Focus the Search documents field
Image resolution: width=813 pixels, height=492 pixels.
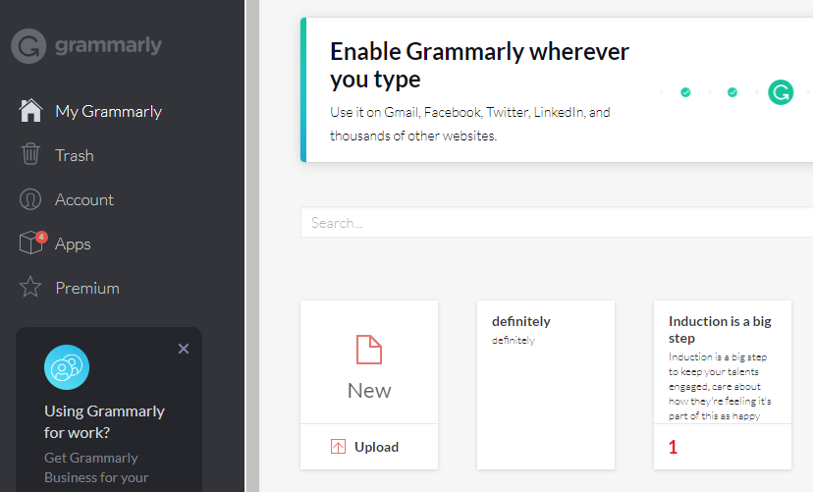pyautogui.click(x=557, y=222)
